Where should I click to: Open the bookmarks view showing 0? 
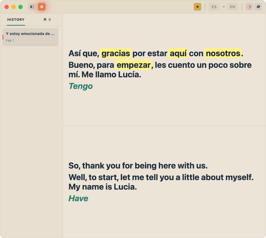47,19
